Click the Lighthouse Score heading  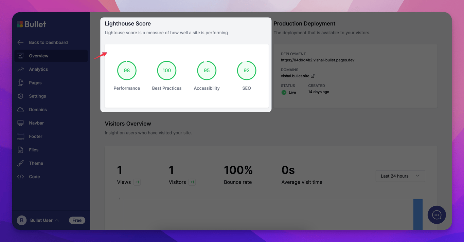pyautogui.click(x=128, y=23)
